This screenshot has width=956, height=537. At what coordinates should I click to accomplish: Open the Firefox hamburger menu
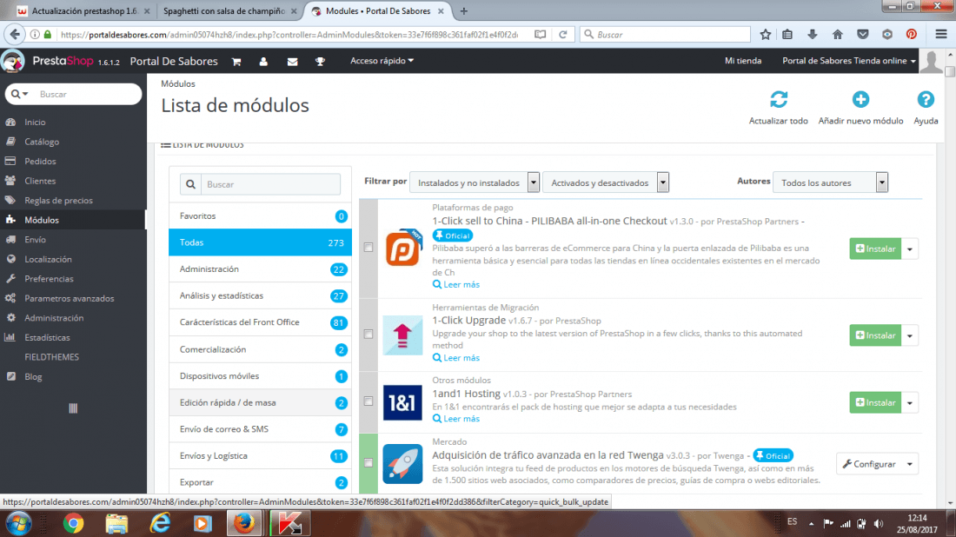941,35
